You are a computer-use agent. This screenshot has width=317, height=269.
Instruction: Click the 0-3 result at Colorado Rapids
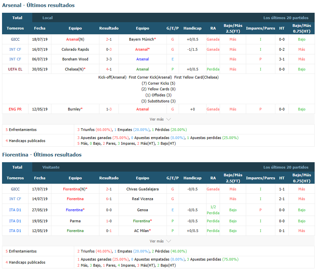109,49
